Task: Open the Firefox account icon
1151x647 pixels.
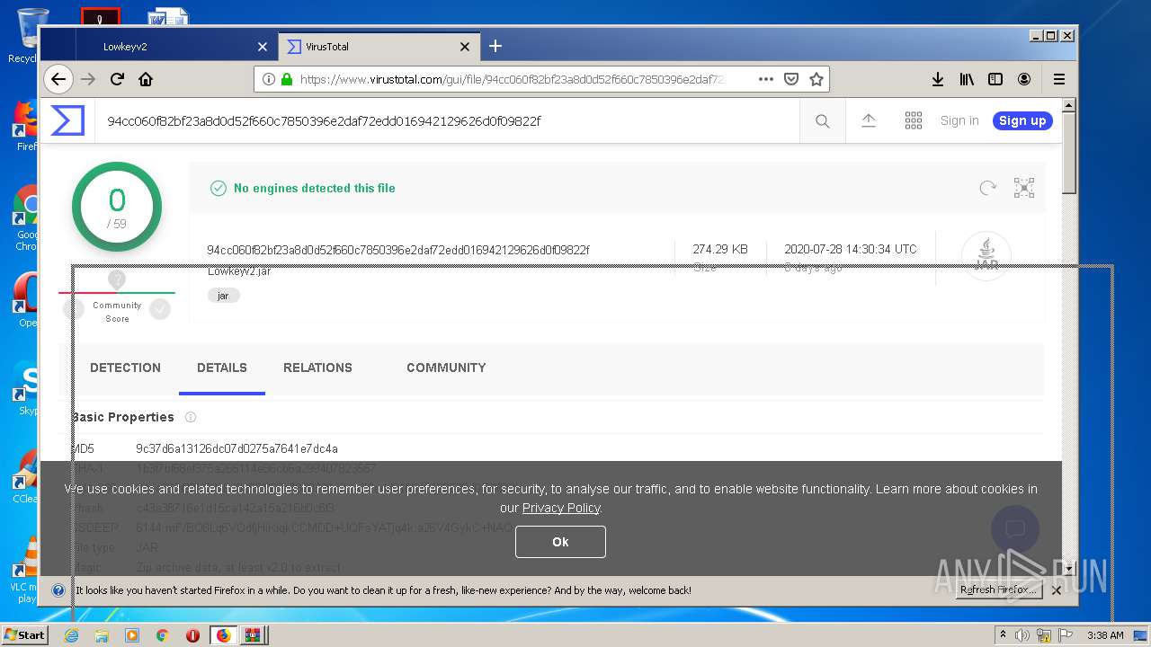Action: pyautogui.click(x=1024, y=79)
